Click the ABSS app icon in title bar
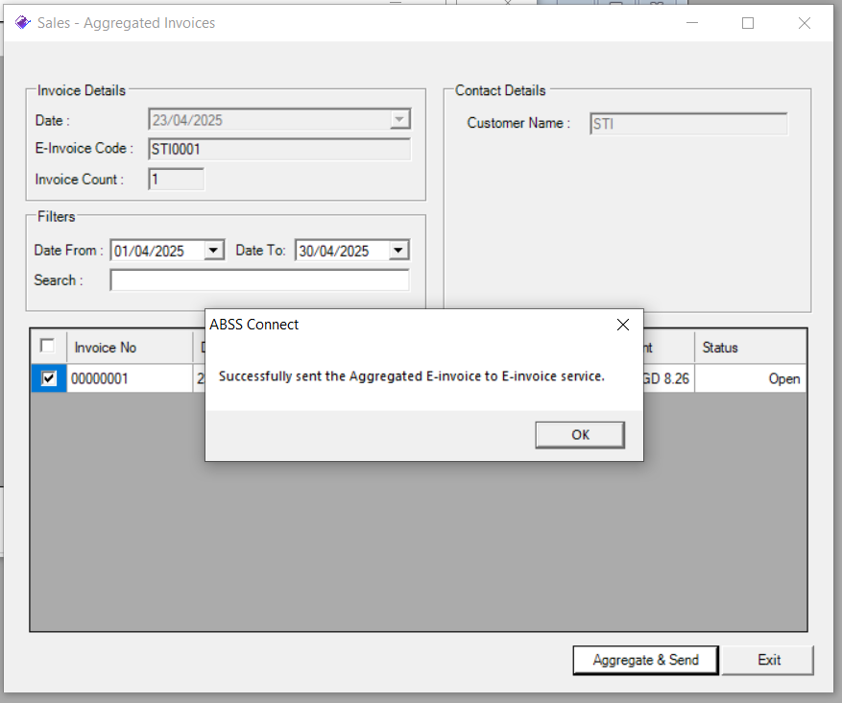 22,22
